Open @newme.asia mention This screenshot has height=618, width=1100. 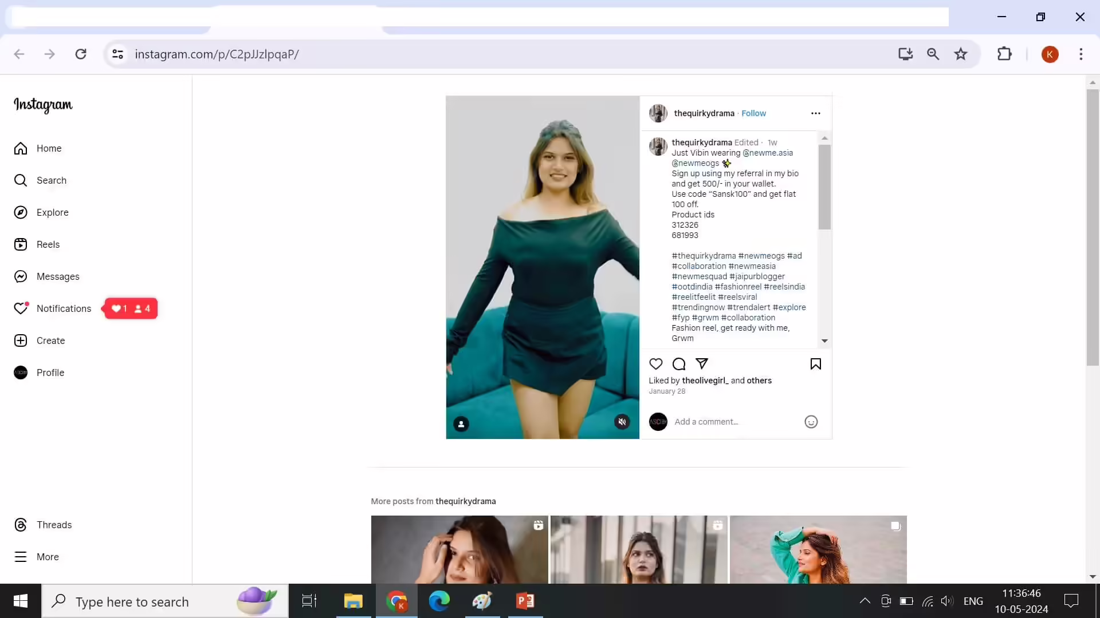pos(768,153)
